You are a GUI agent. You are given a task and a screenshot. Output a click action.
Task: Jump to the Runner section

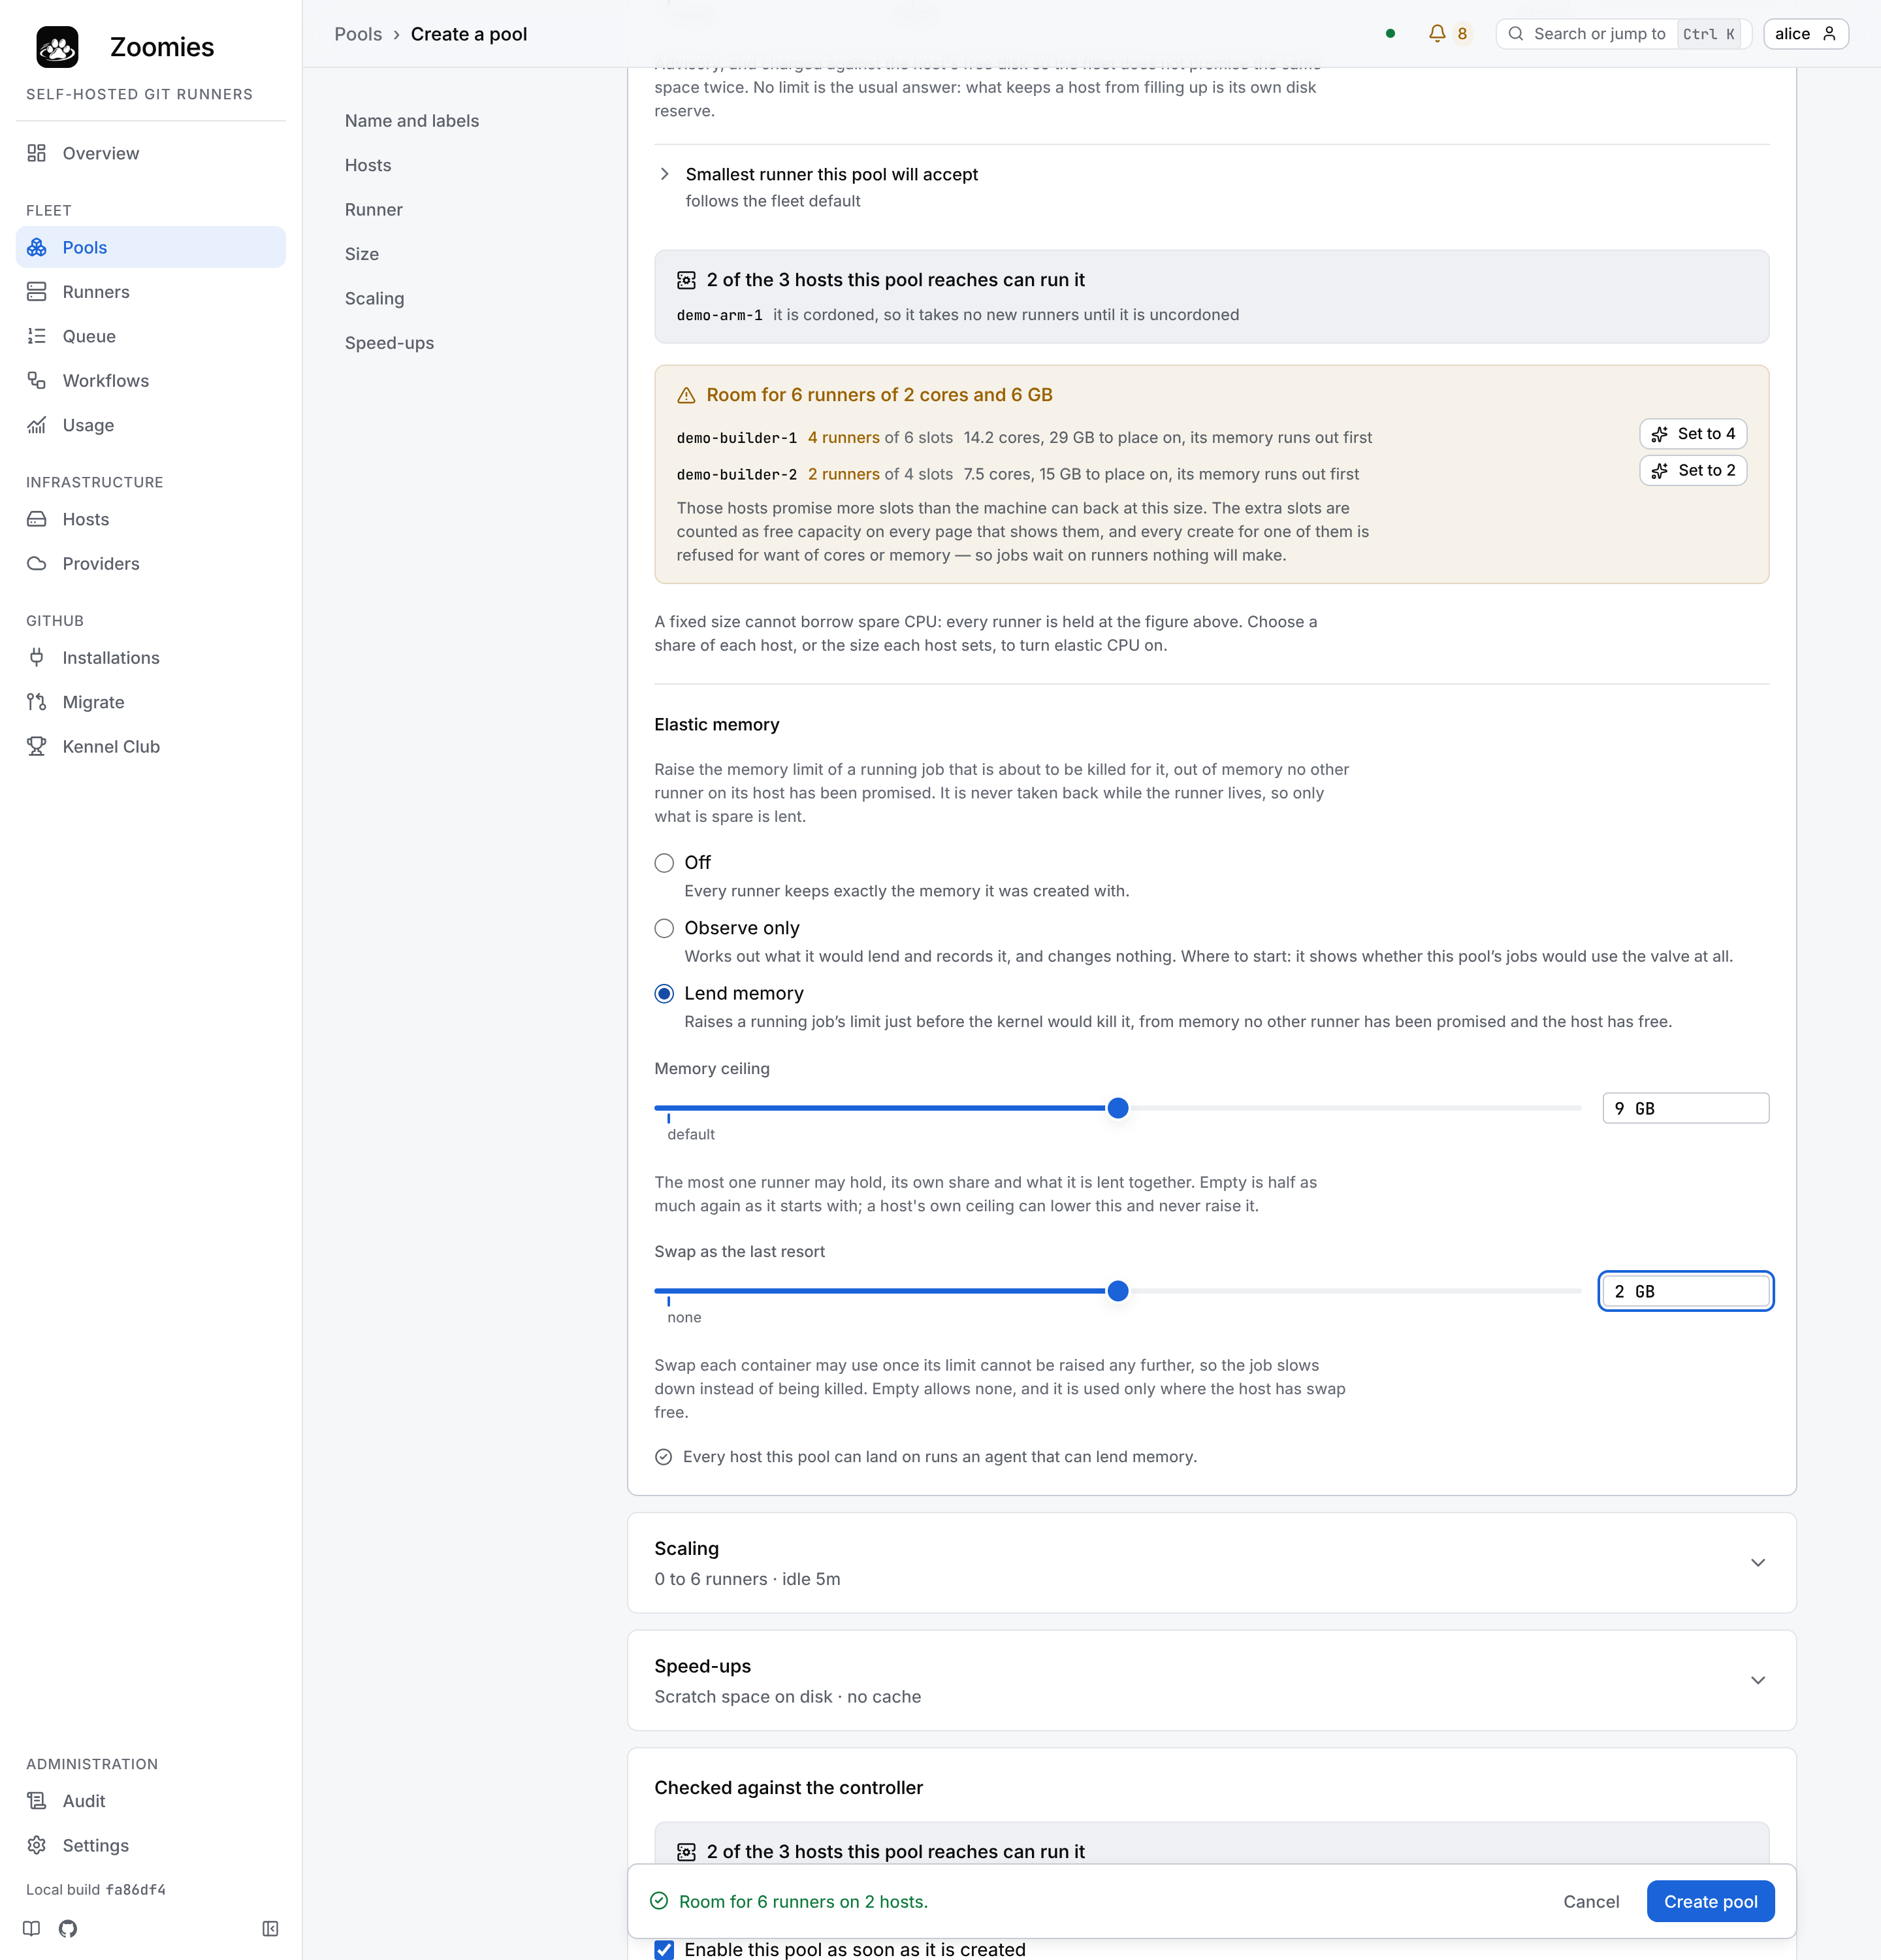pos(374,210)
